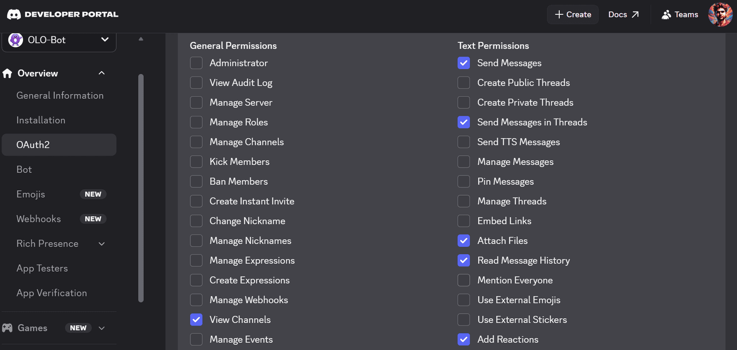Viewport: 737px width, 350px height.
Task: Click the Docs external link arrow
Action: [635, 15]
